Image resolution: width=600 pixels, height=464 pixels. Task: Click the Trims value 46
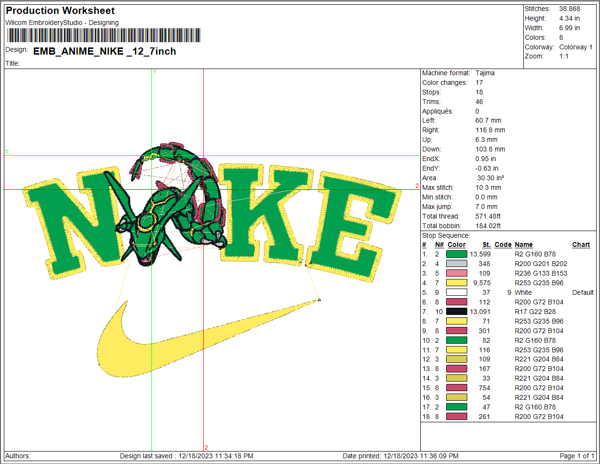tap(479, 102)
